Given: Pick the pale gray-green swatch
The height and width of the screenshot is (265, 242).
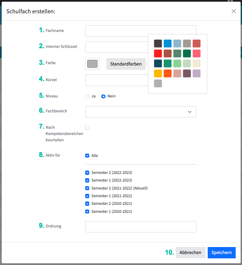Looking at the screenshot, I should (x=187, y=64).
